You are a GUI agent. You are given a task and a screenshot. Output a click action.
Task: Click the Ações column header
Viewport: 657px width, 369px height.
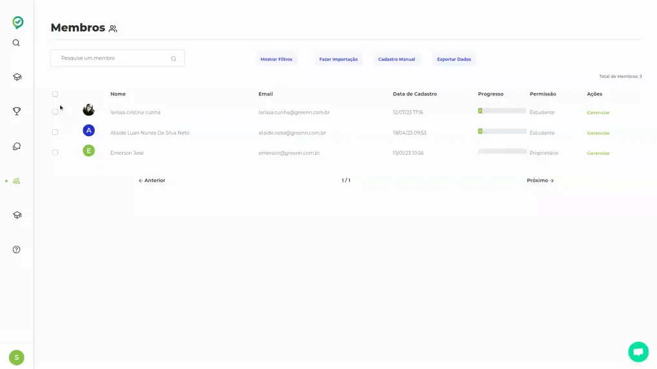tap(594, 94)
